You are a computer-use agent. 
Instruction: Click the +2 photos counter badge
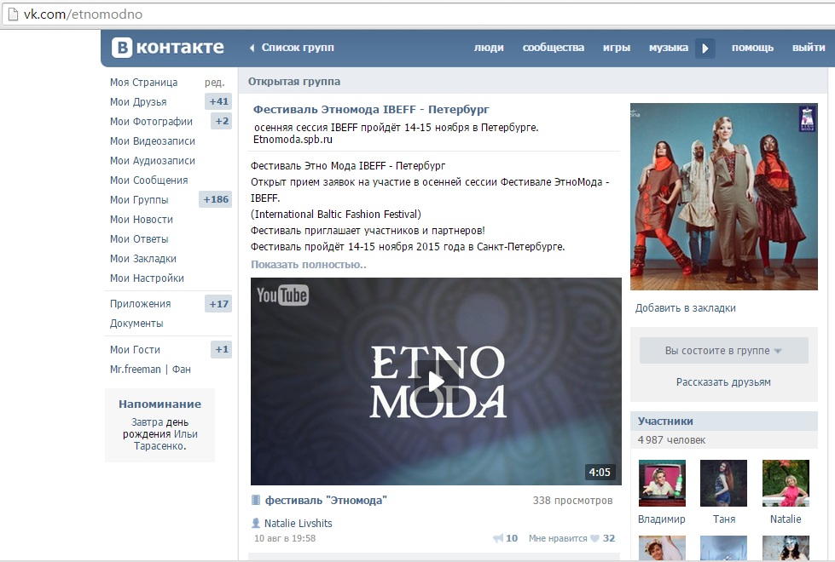click(x=222, y=121)
